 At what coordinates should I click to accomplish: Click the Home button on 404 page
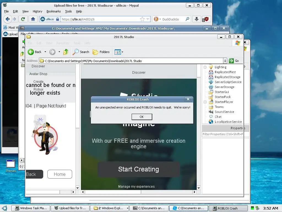(60, 174)
